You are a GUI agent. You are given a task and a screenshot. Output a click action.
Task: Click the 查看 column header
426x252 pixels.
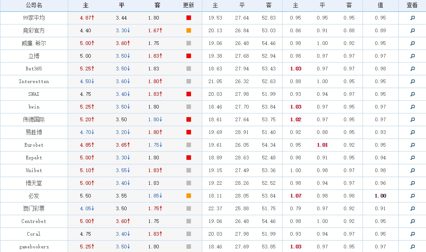tap(412, 5)
